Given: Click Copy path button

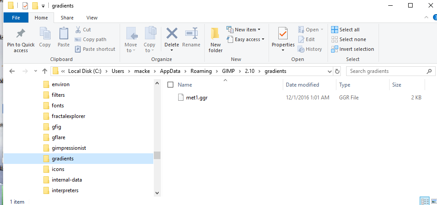Looking at the screenshot, I should point(90,39).
